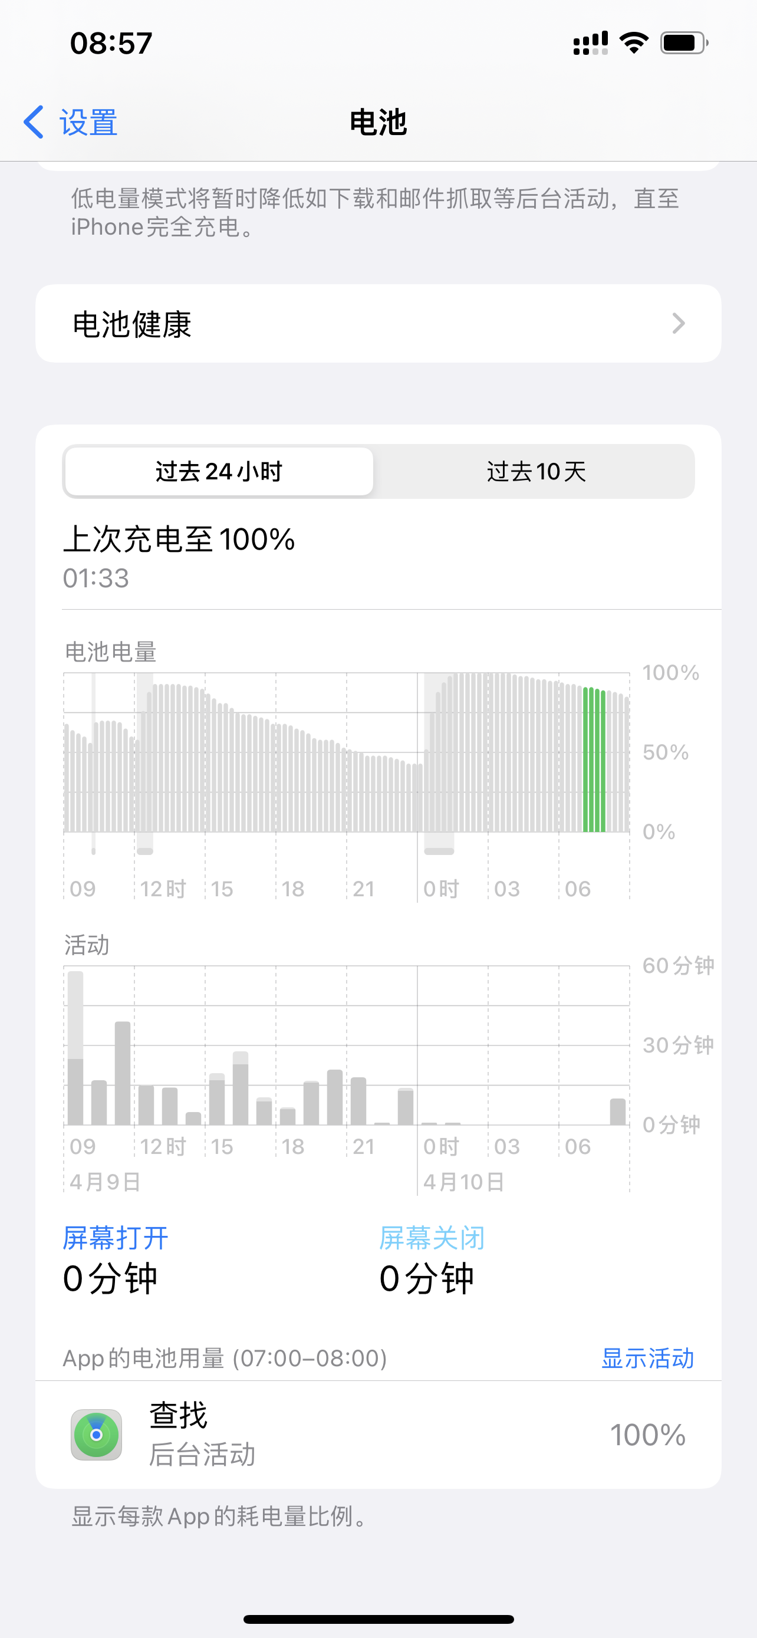The width and height of the screenshot is (757, 1638).
Task: Expand the 查找 app usage row
Action: [377, 1435]
